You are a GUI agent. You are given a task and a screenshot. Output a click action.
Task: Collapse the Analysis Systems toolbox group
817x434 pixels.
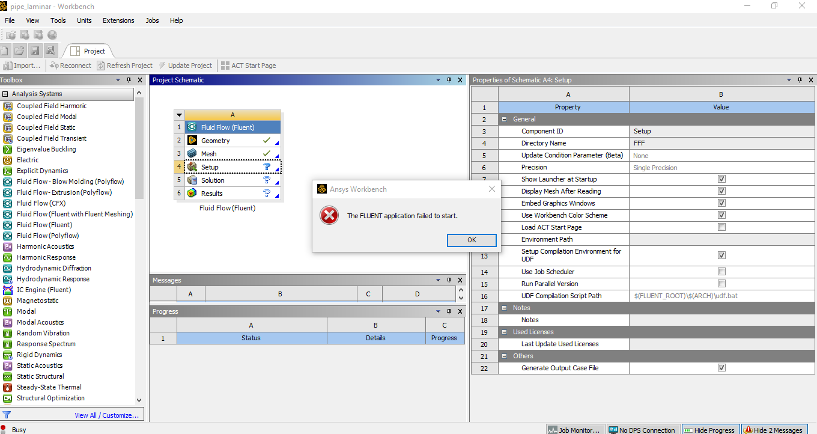[5, 94]
